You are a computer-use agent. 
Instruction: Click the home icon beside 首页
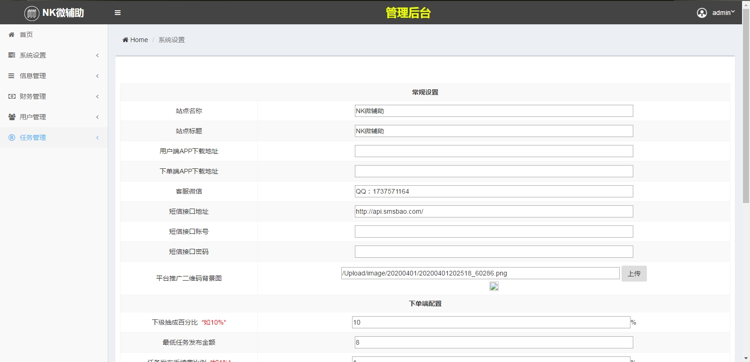pyautogui.click(x=12, y=35)
